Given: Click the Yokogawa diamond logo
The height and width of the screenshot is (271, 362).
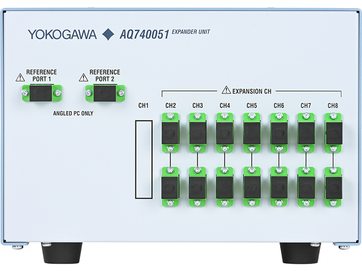Looking at the screenshot, I should tap(108, 34).
